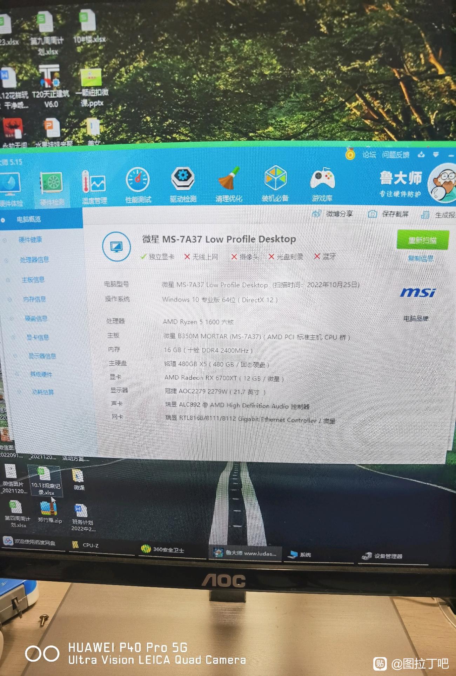
Task: Click the 冠捷 AOC2279 monitor entry
Action: [216, 391]
